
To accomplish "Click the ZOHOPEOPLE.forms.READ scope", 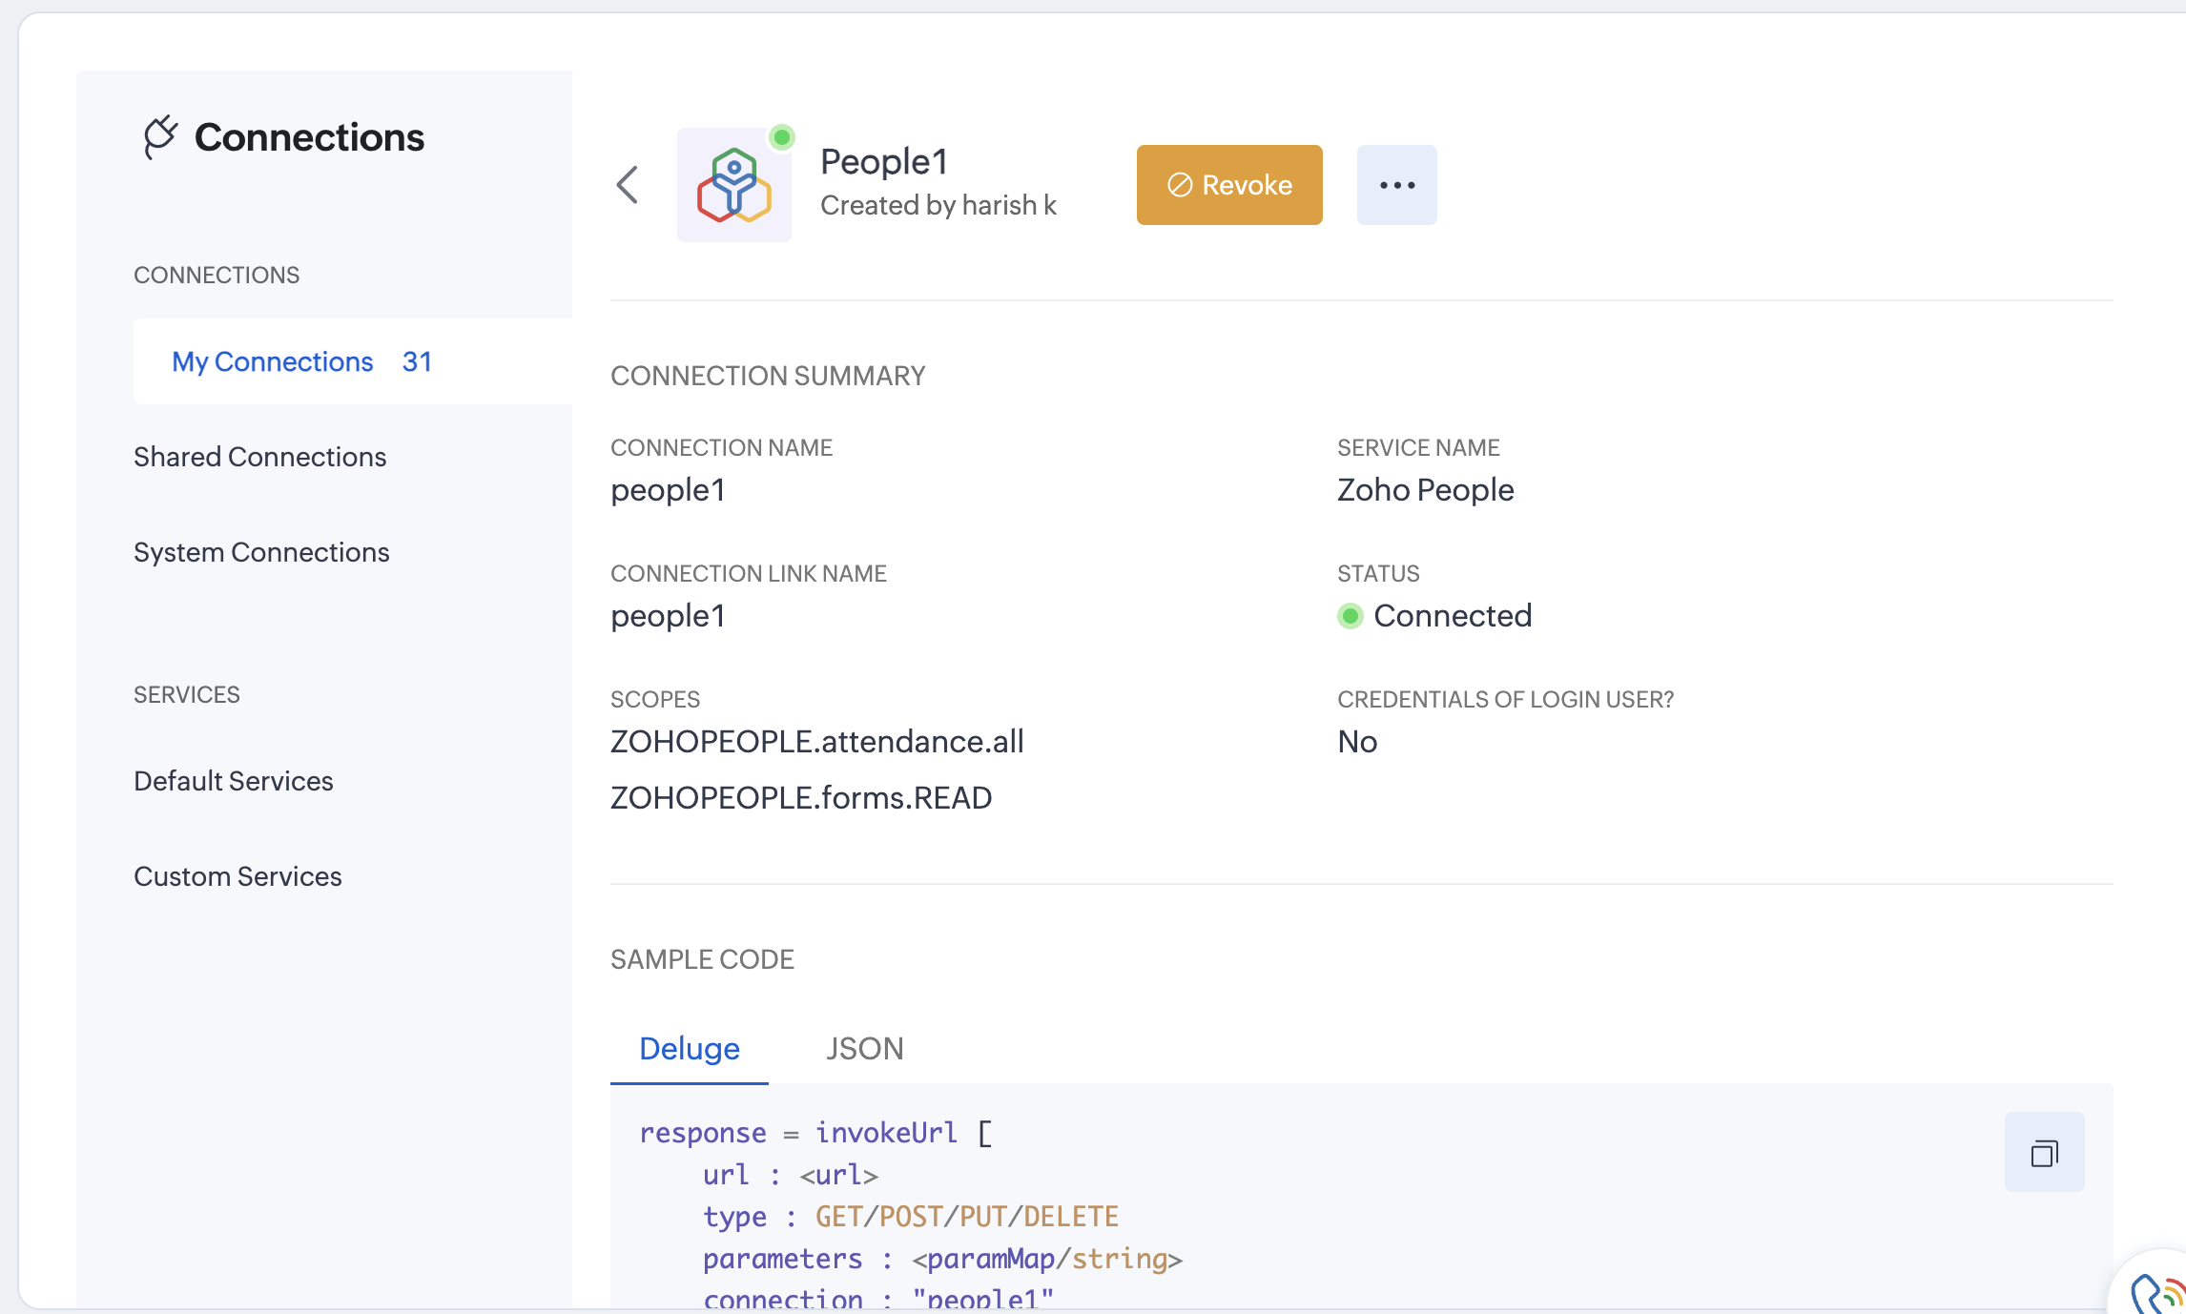I will (x=801, y=798).
